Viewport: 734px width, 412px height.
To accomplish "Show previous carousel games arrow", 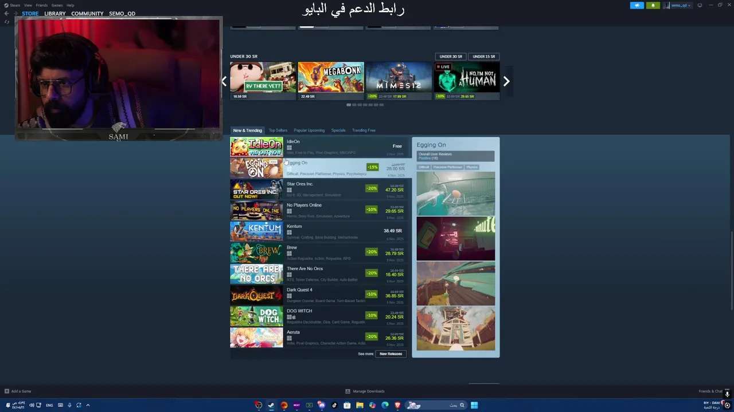I will click(224, 81).
